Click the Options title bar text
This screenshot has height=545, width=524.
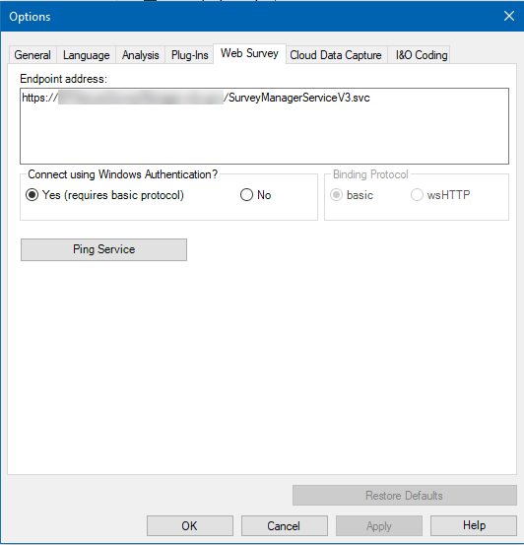[30, 17]
